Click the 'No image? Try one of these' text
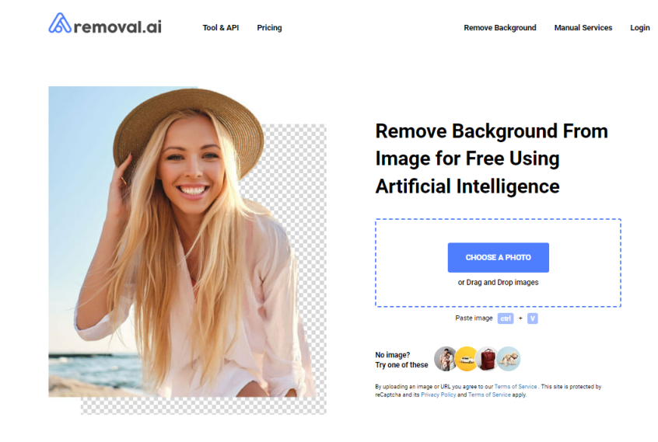Screen dimensions: 658x442 401,360
